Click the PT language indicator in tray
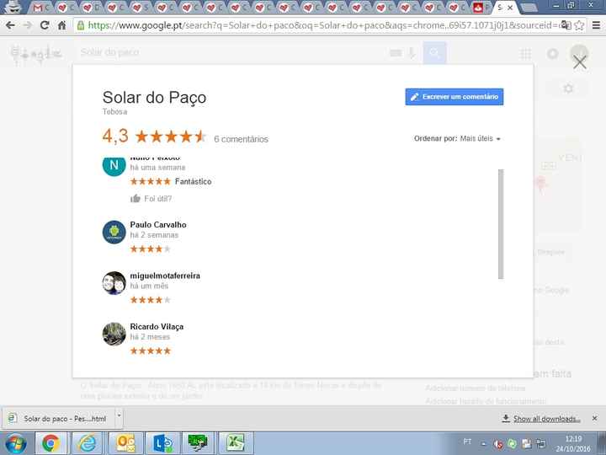 click(467, 442)
